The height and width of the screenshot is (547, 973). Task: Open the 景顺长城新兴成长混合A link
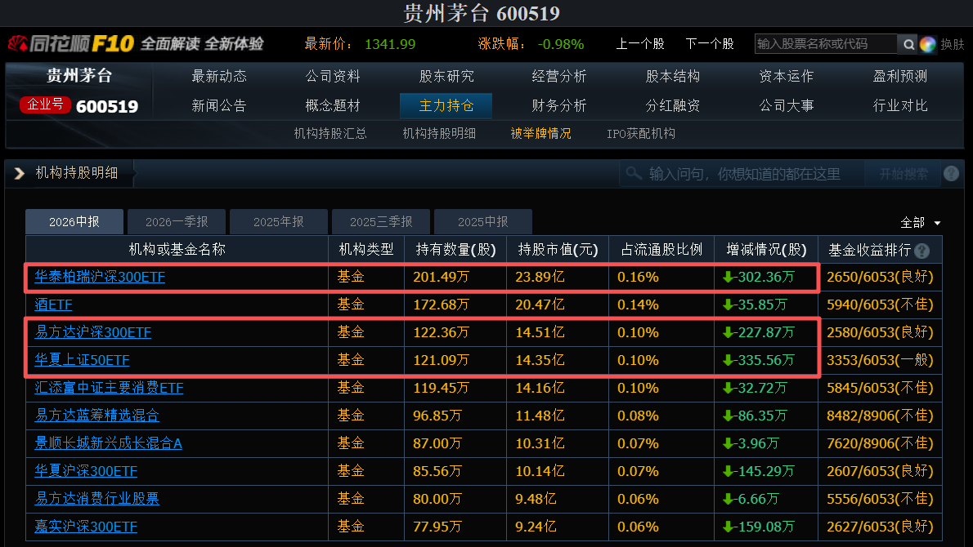[108, 443]
